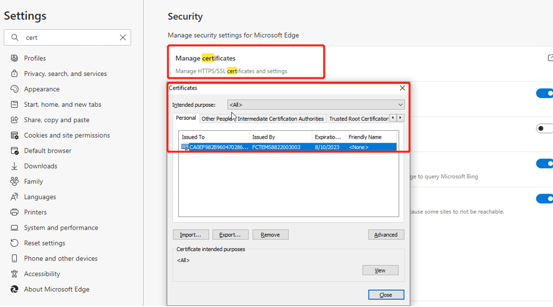Click the About Microsoft Edge logo icon
This screenshot has height=307, width=553.
click(14, 289)
